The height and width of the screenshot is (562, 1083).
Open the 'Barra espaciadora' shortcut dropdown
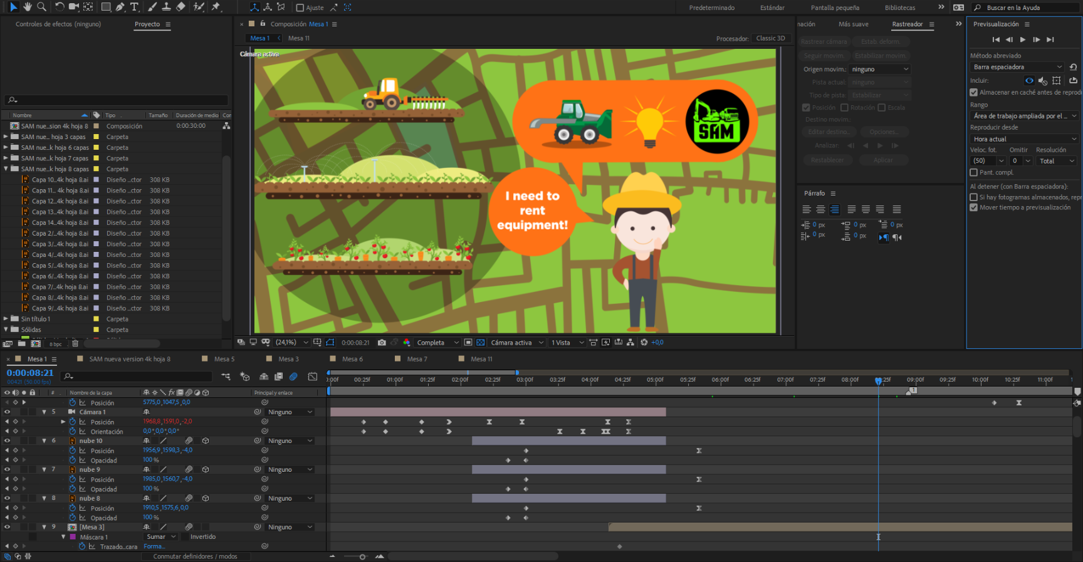(x=1017, y=67)
